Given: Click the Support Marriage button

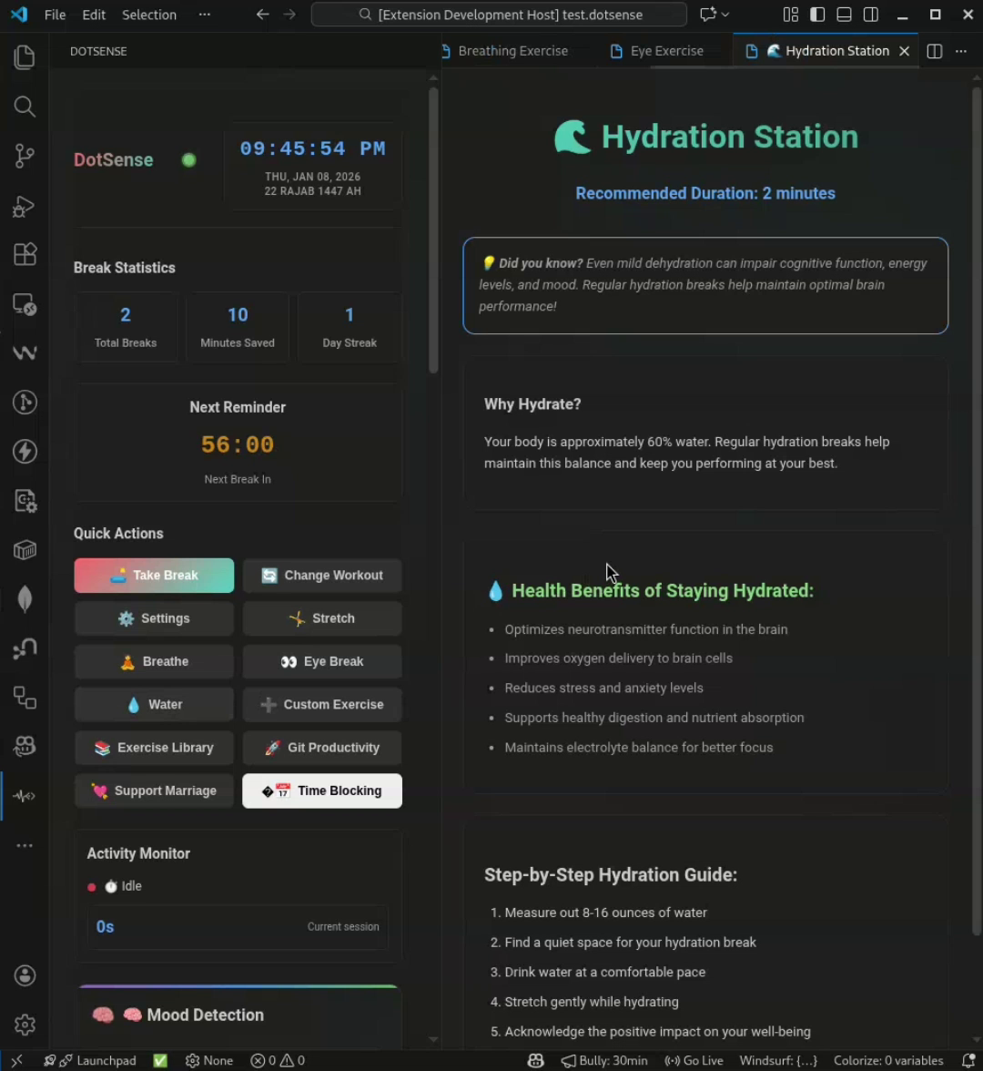Looking at the screenshot, I should [x=155, y=790].
